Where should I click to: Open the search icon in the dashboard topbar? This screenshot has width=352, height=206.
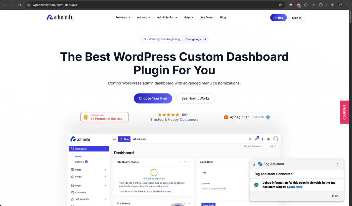point(249,139)
